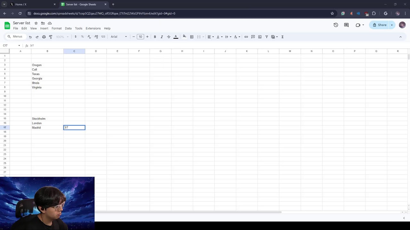Click the Menus search box
Viewport: 410px width, 230px height.
pos(15,37)
